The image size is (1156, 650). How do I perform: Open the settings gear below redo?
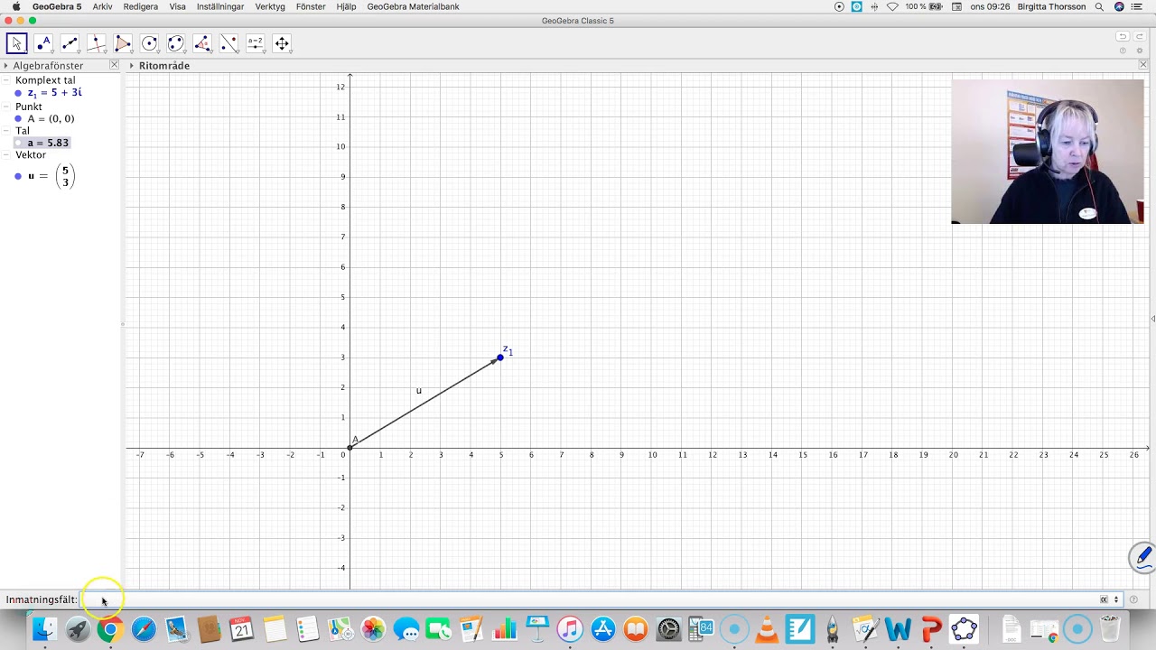[x=1140, y=51]
